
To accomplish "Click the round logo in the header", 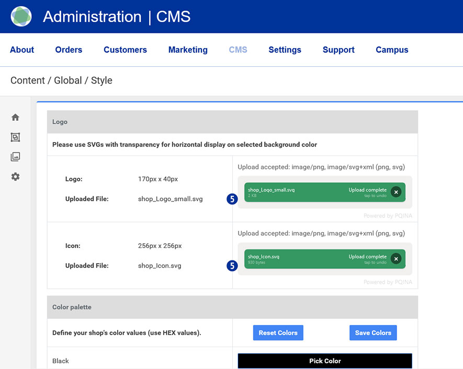I will coord(21,17).
